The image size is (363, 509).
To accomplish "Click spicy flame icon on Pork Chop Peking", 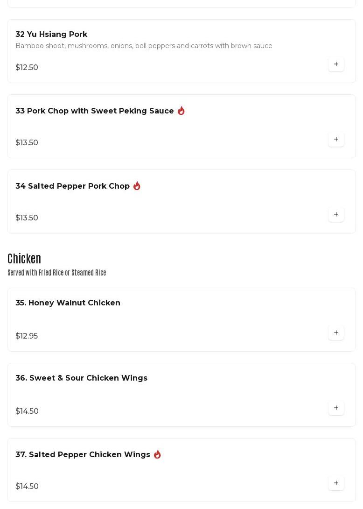I will (x=181, y=111).
